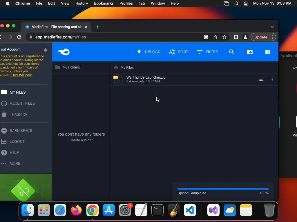Viewport: 297px width, 222px height.
Task: Open App Store from the dock
Action: pos(109,210)
